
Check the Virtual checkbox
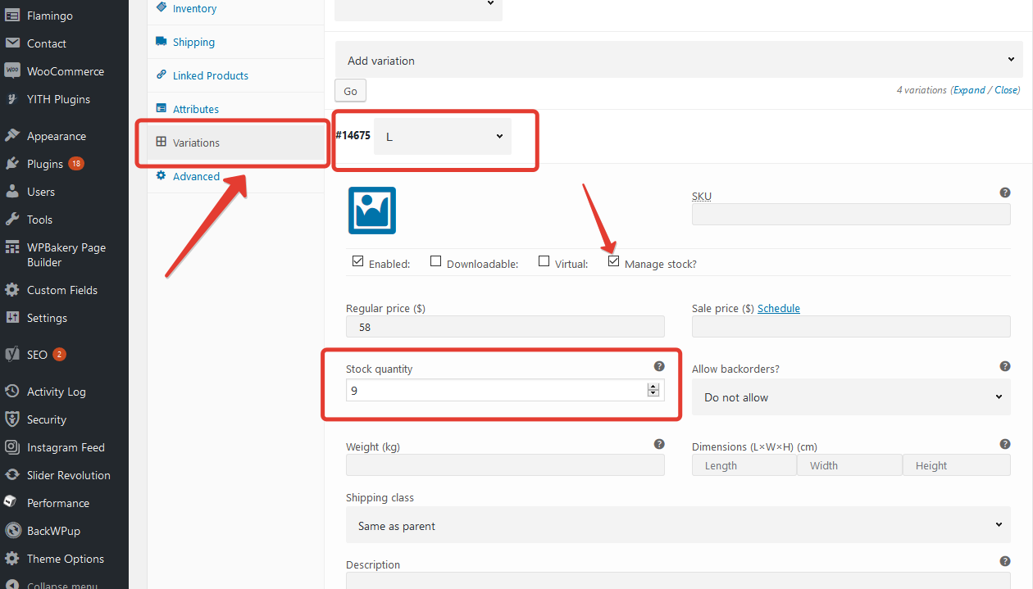click(544, 262)
